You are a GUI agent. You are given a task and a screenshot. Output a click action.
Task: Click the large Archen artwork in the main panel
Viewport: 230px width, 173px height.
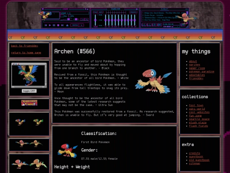153,81
